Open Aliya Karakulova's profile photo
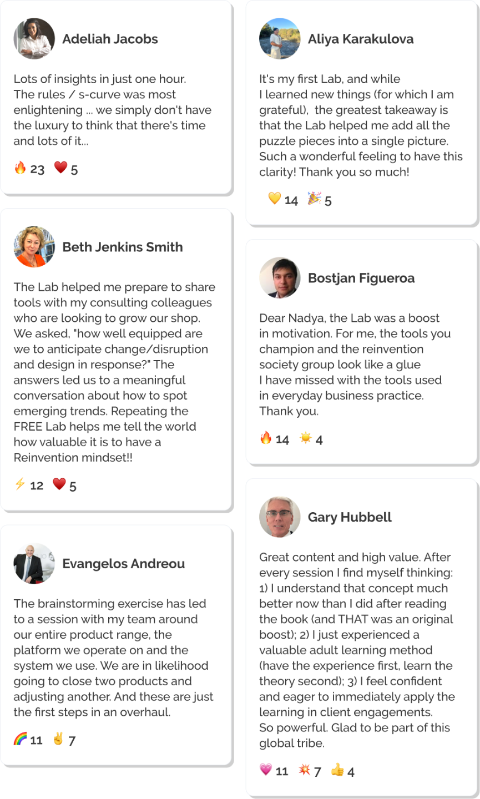 pos(280,39)
